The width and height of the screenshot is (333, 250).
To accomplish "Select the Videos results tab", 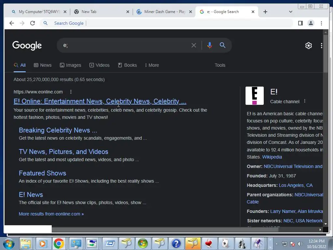I will tap(100, 65).
